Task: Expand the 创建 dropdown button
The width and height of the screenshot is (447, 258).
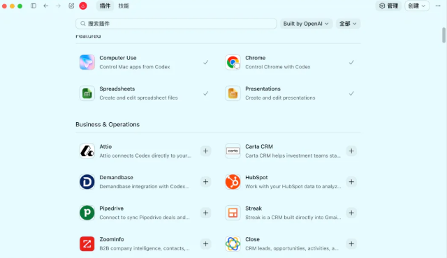Action: 417,6
